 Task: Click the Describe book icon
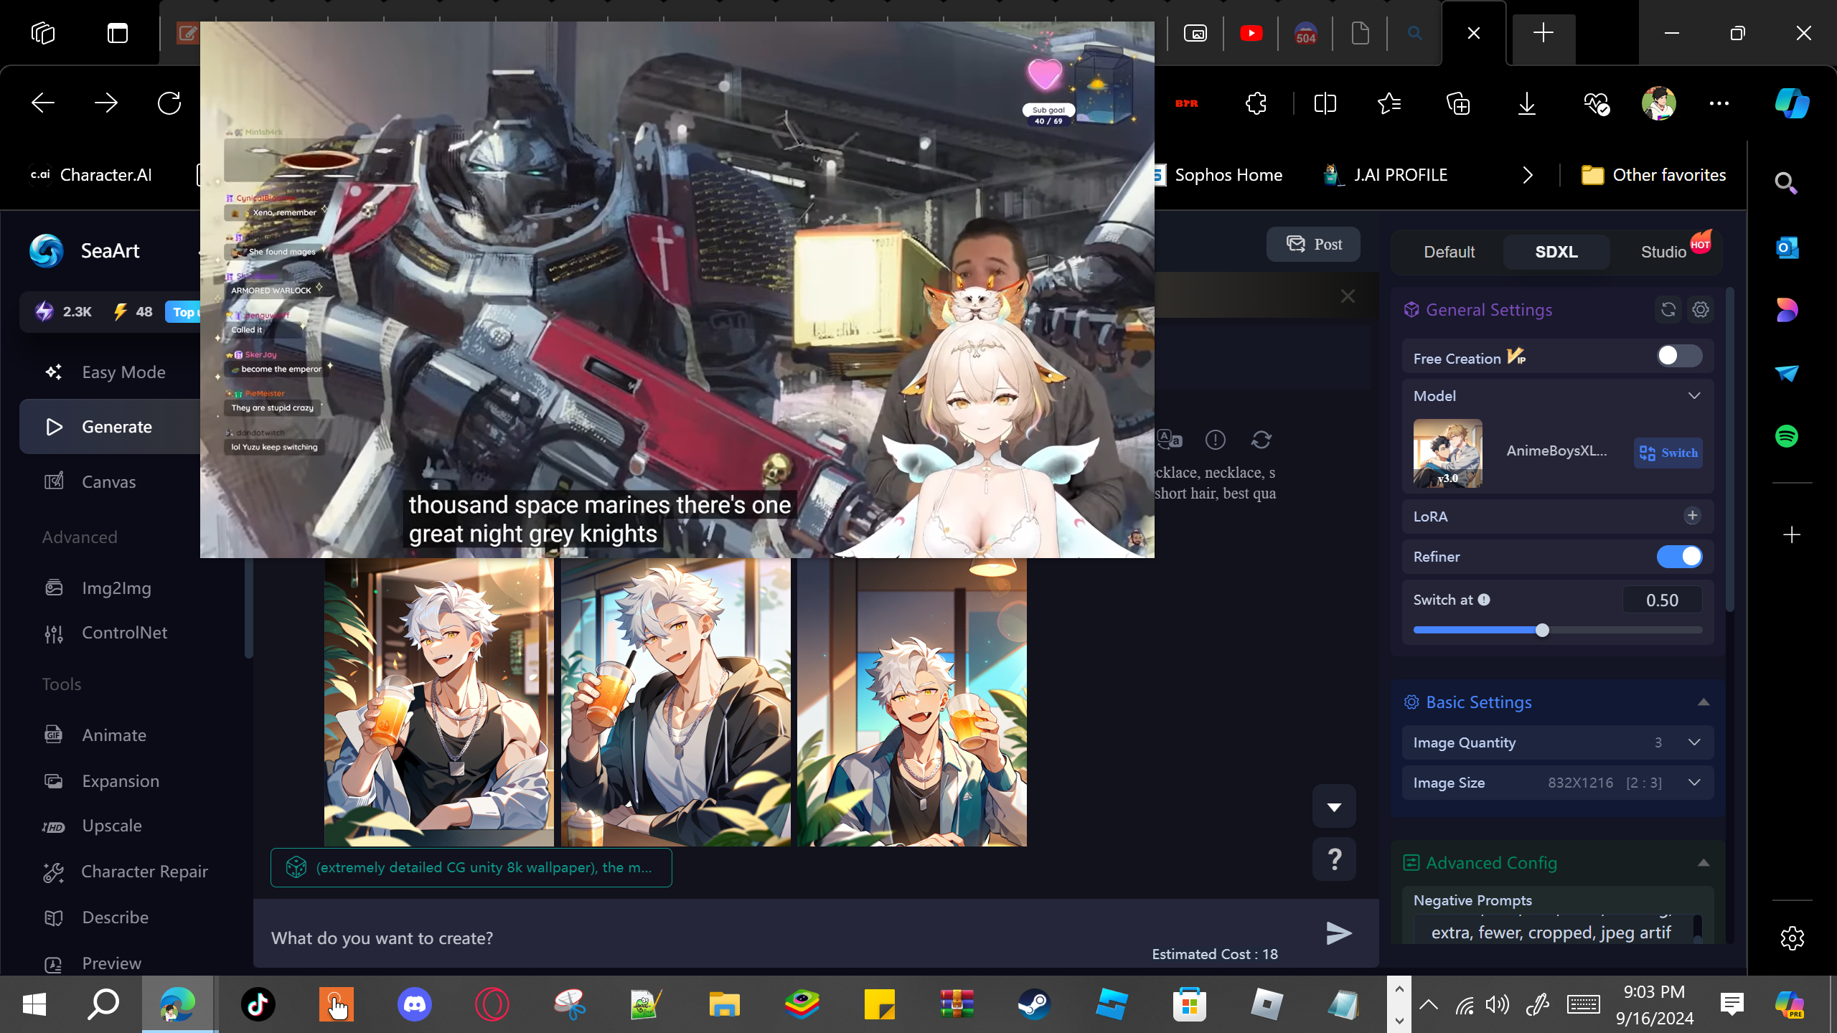click(x=54, y=918)
